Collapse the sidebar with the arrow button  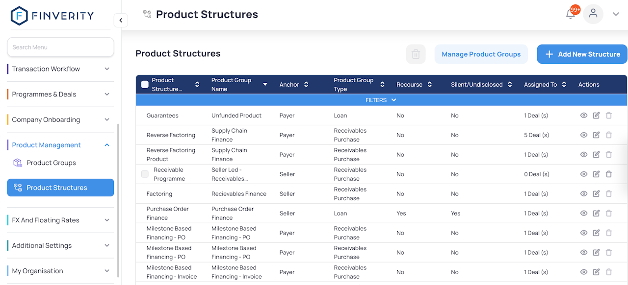tap(121, 21)
